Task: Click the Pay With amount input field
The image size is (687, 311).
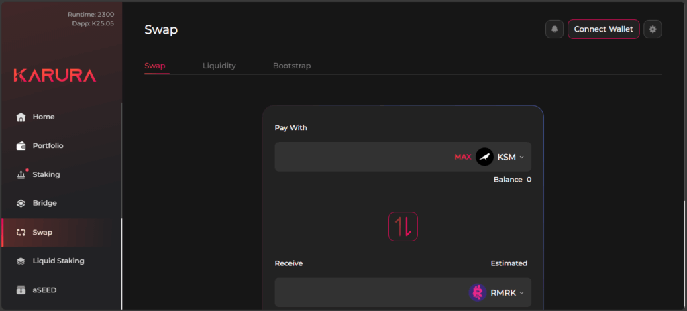Action: [362, 157]
